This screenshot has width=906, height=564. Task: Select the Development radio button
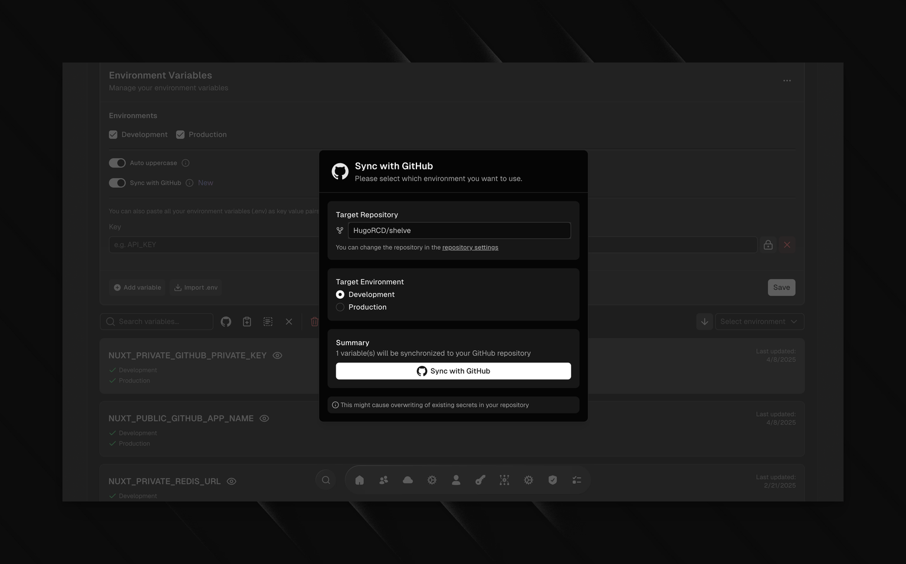(340, 295)
